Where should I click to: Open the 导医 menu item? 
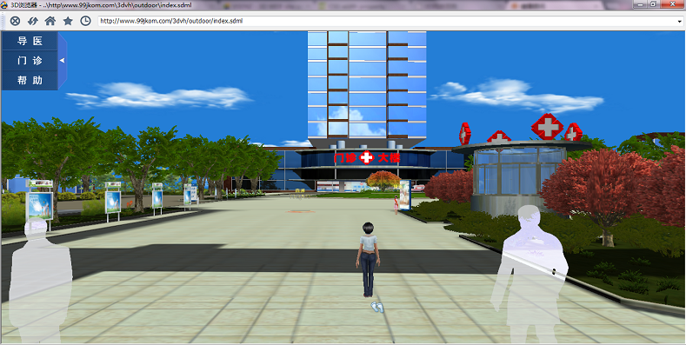30,41
